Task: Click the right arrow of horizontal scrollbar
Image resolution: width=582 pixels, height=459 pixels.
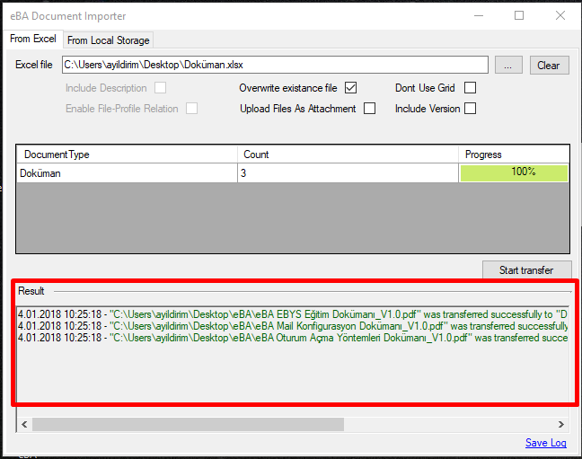Action: 561,424
